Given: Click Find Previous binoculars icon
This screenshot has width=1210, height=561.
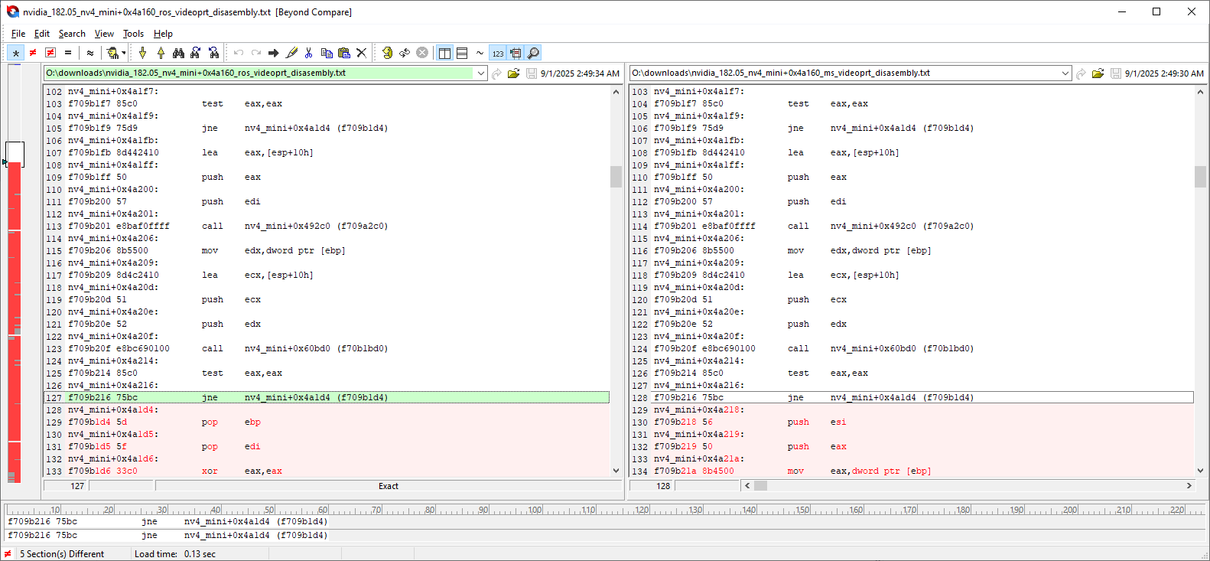Looking at the screenshot, I should click(213, 53).
